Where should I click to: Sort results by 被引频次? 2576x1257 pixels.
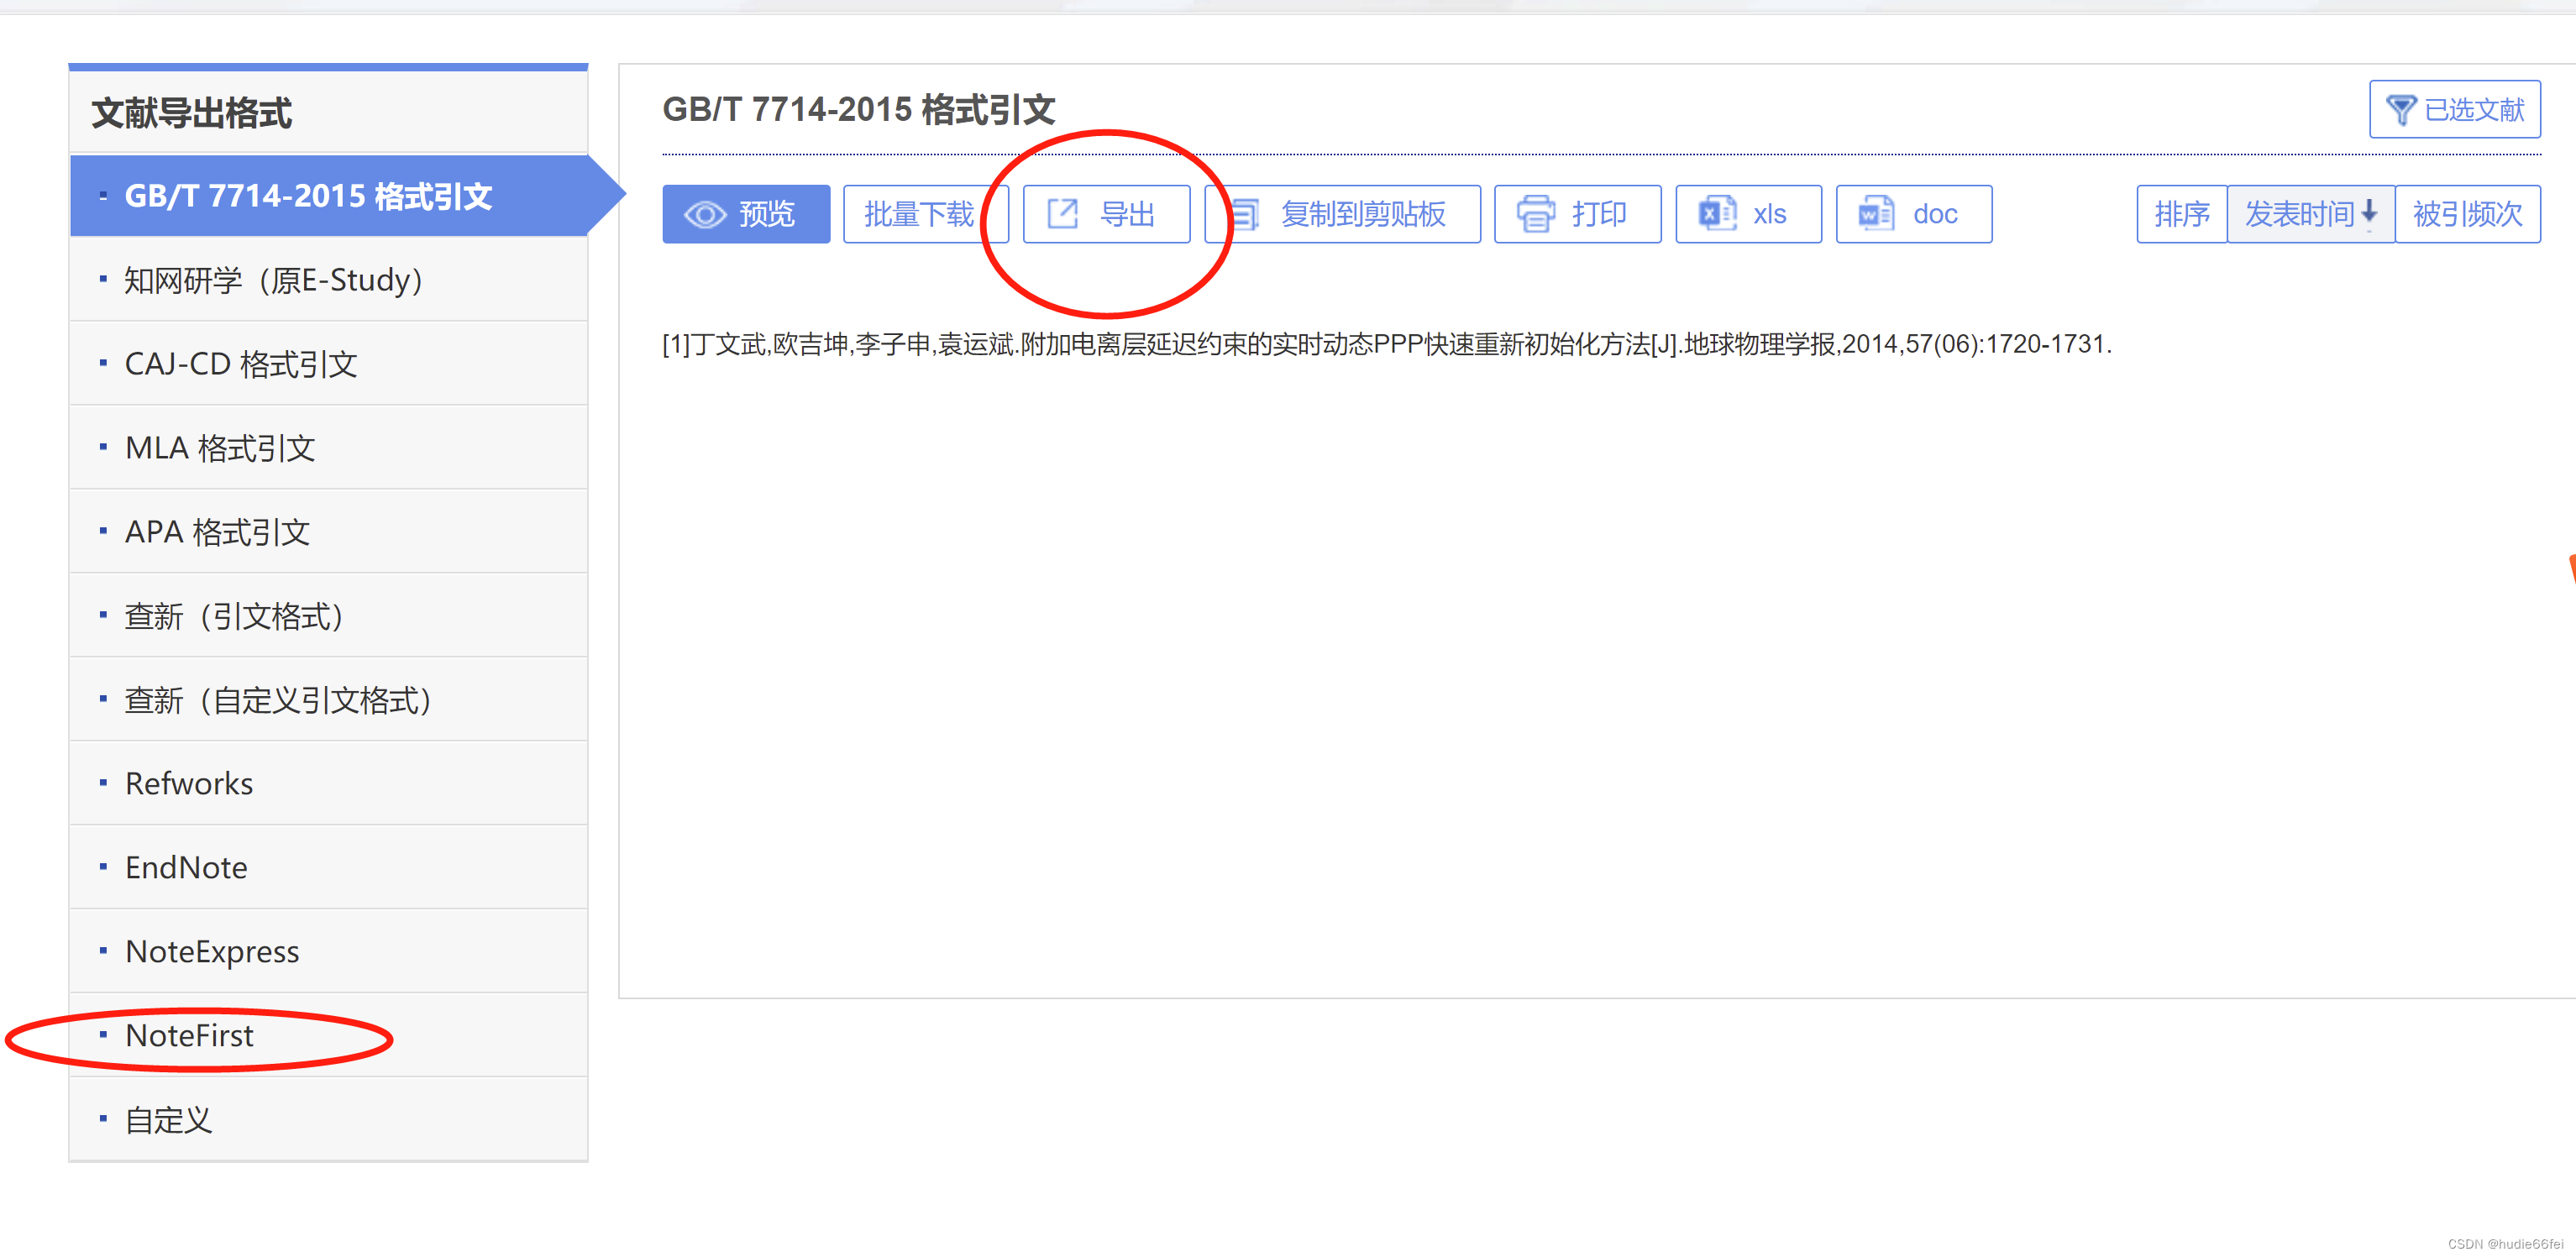coord(2467,214)
